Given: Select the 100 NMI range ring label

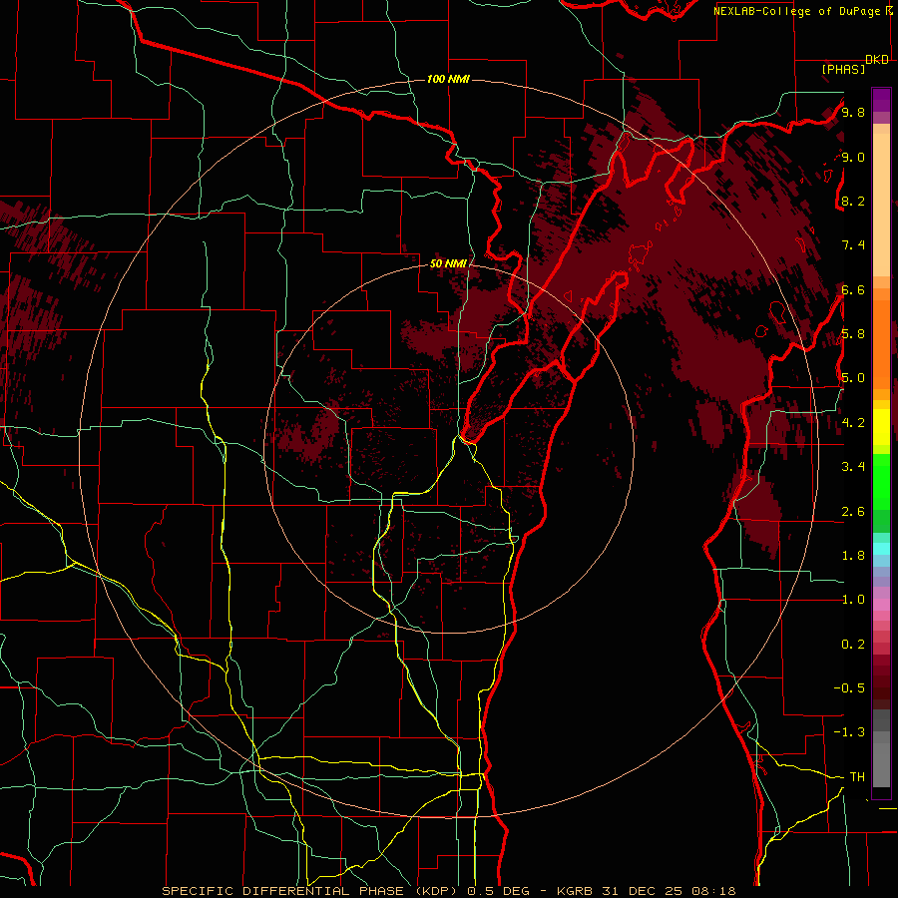Looking at the screenshot, I should [448, 79].
